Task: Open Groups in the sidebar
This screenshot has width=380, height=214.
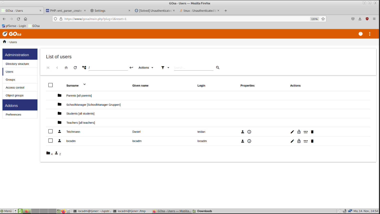Action: point(20,80)
